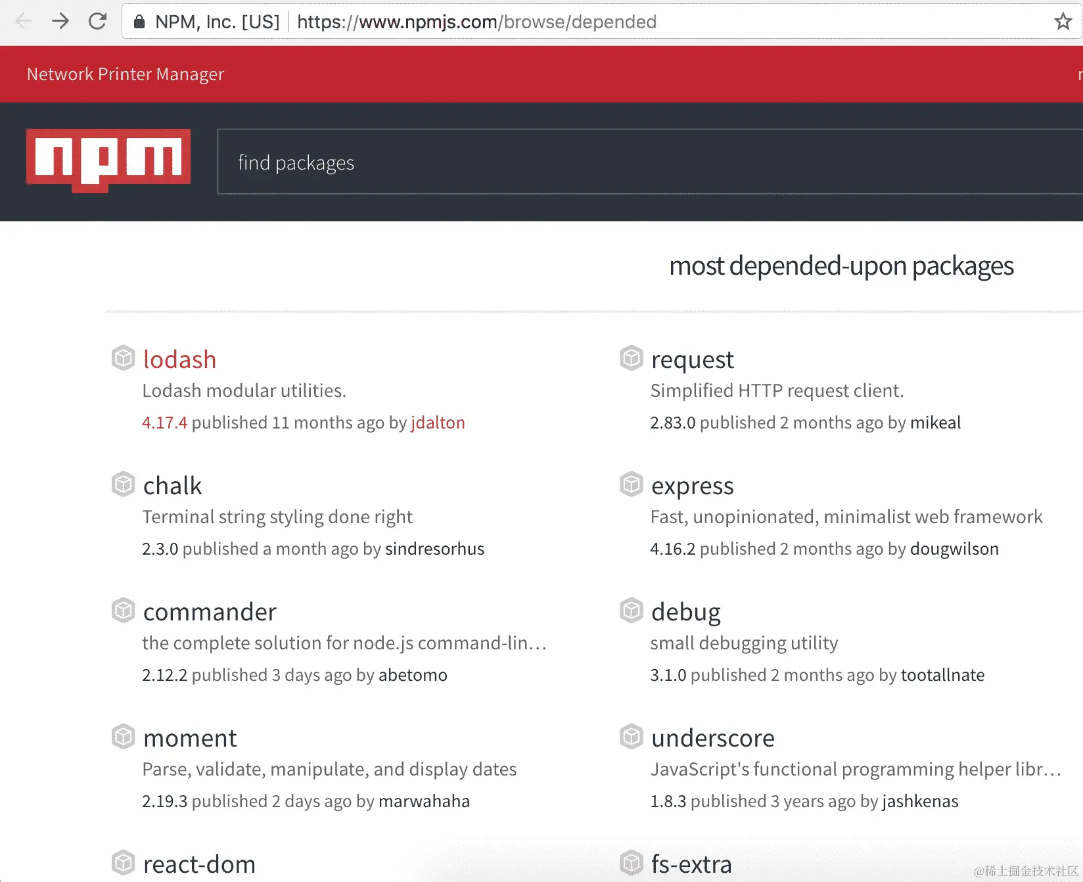Click the browser forward arrow
Screen dimensions: 1083x882
60,21
